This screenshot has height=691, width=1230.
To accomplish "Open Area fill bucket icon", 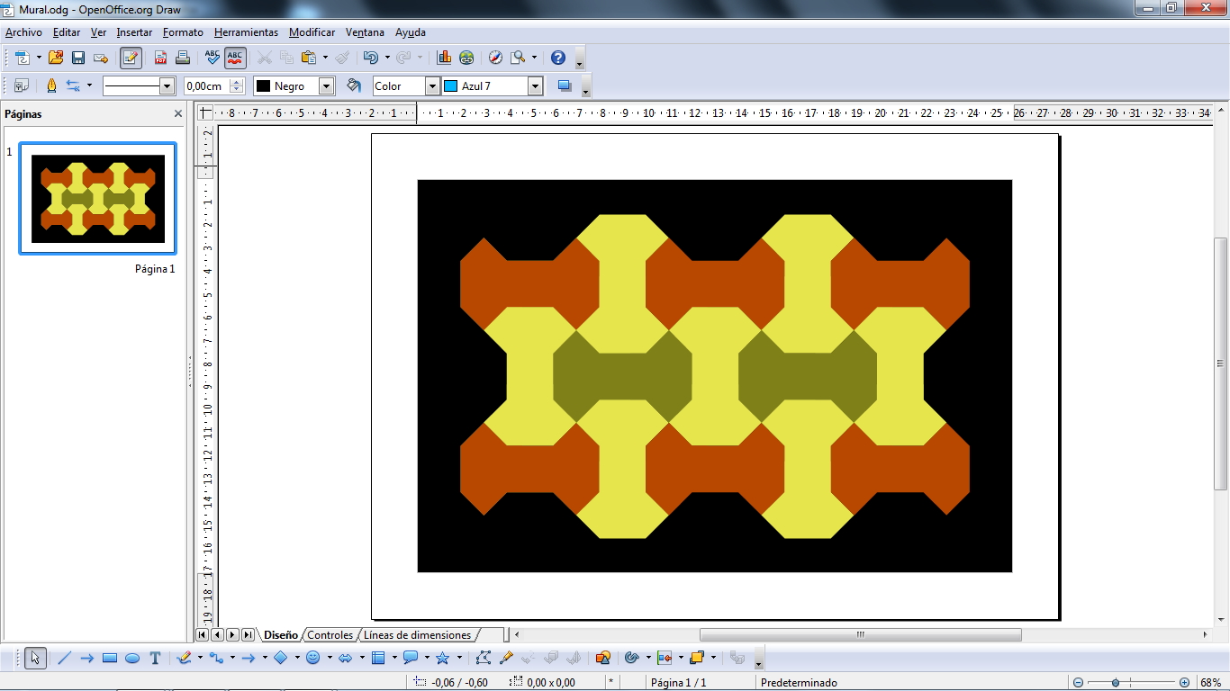I will [x=354, y=85].
